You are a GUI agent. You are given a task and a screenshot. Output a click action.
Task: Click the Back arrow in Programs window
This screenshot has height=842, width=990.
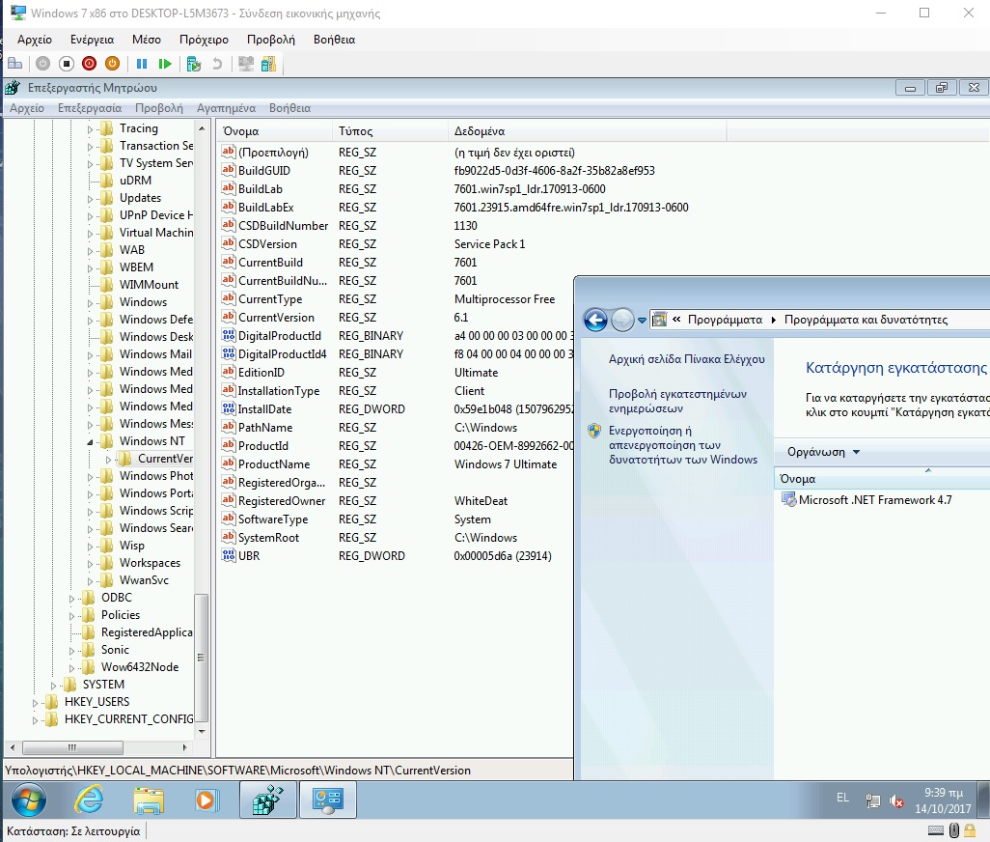coord(595,320)
